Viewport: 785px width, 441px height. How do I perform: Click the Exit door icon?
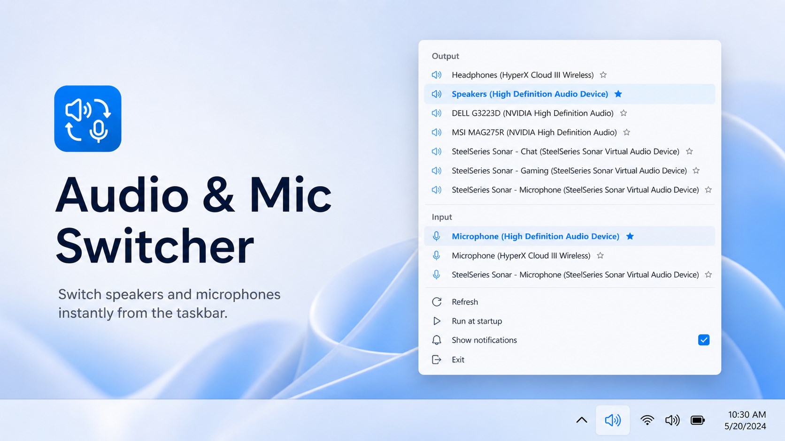[x=437, y=359]
